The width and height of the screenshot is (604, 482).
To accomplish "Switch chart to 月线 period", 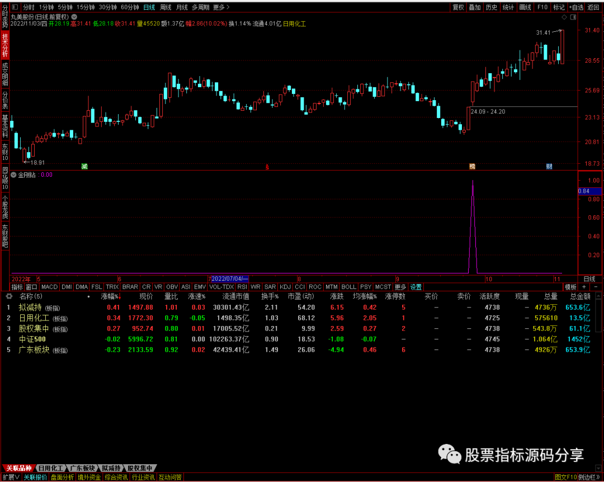I will [x=182, y=7].
